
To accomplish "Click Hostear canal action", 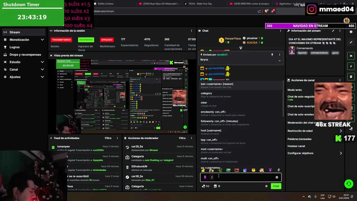I will pos(296,146).
